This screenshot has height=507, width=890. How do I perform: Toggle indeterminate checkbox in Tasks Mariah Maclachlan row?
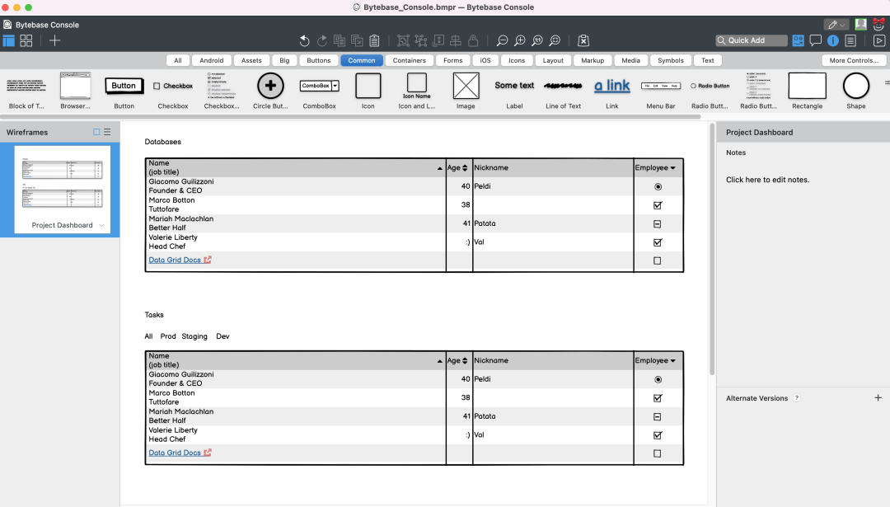click(x=658, y=416)
